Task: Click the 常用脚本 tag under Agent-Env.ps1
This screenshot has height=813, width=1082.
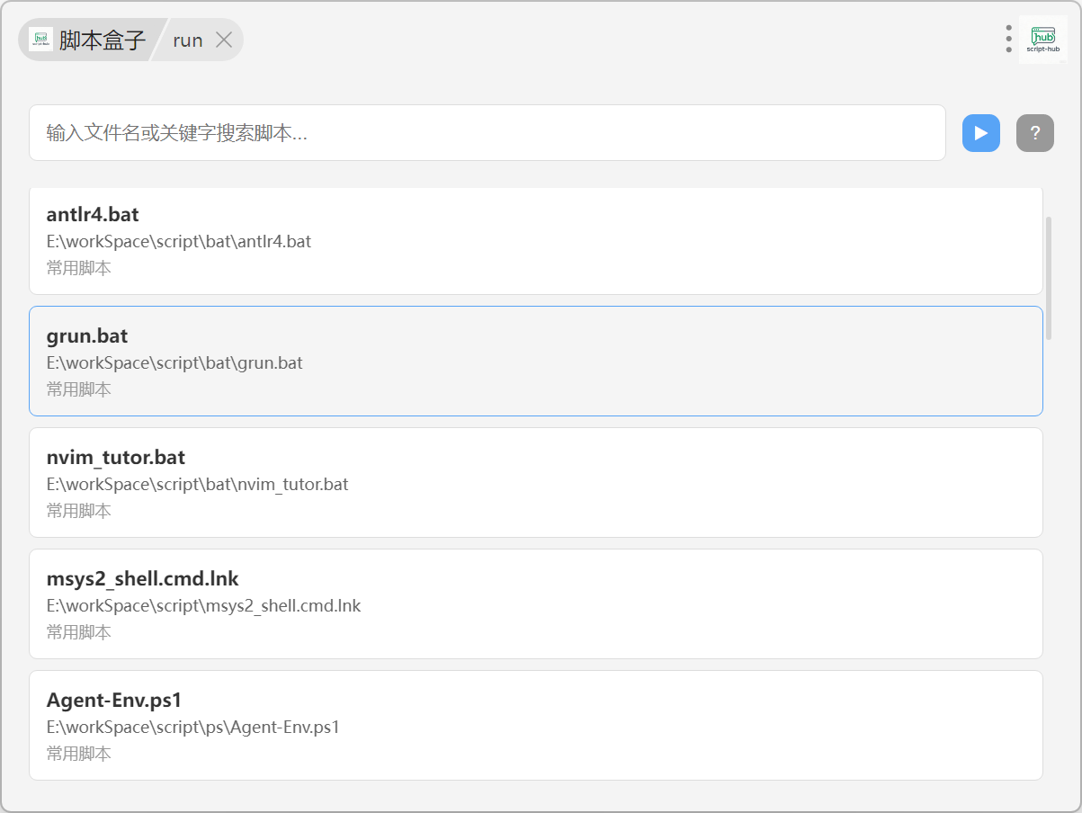Action: tap(79, 754)
